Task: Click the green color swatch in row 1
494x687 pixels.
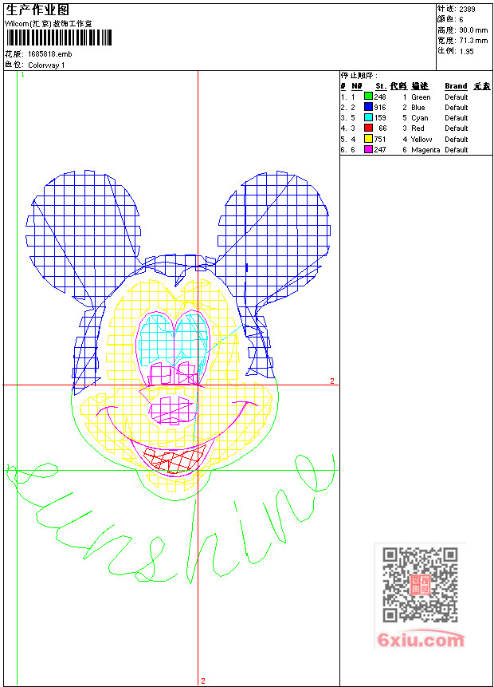Action: click(368, 97)
